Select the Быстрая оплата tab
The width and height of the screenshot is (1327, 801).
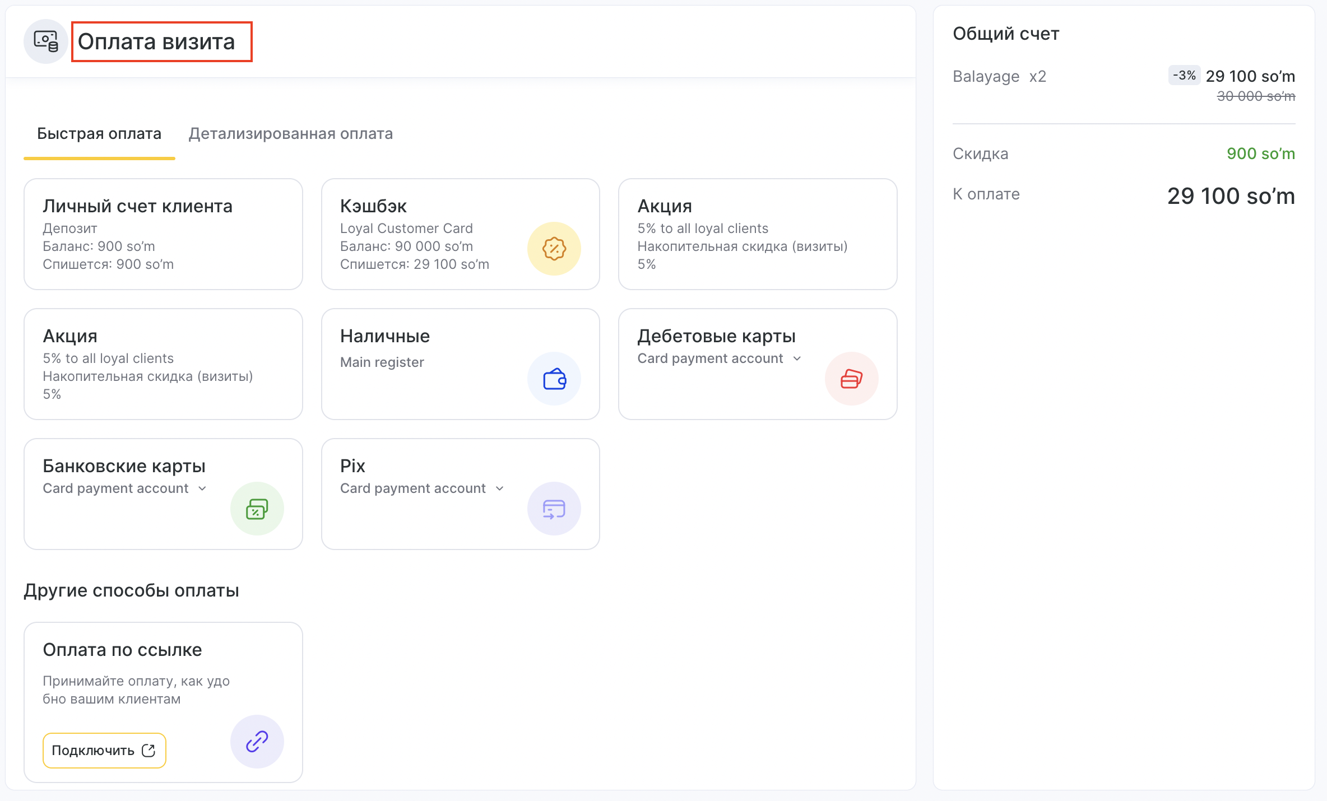tap(99, 134)
